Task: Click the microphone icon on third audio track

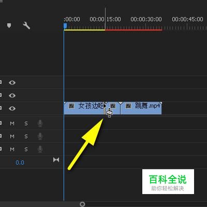Action: (40, 149)
